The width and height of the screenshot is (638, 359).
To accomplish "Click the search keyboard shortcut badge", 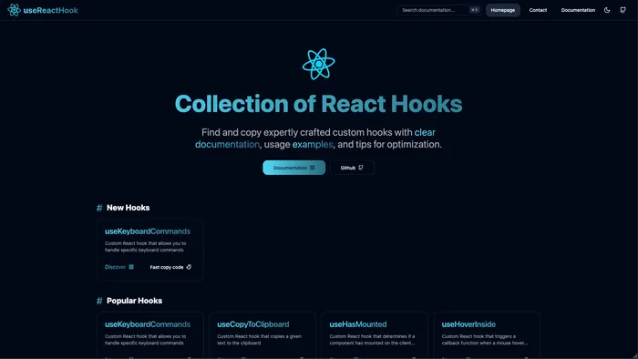I will point(475,10).
